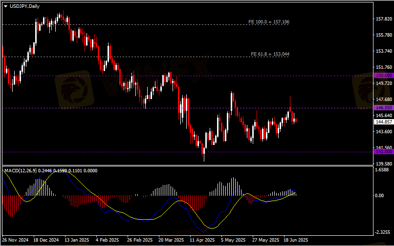
Task: Click the 151.760 price scale value
Action: point(384,67)
